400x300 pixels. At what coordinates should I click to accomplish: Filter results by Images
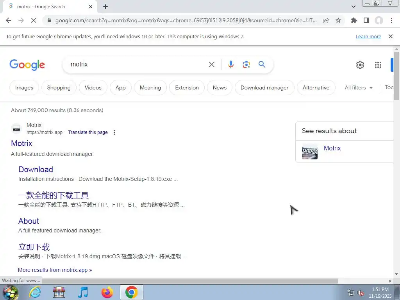click(x=24, y=87)
